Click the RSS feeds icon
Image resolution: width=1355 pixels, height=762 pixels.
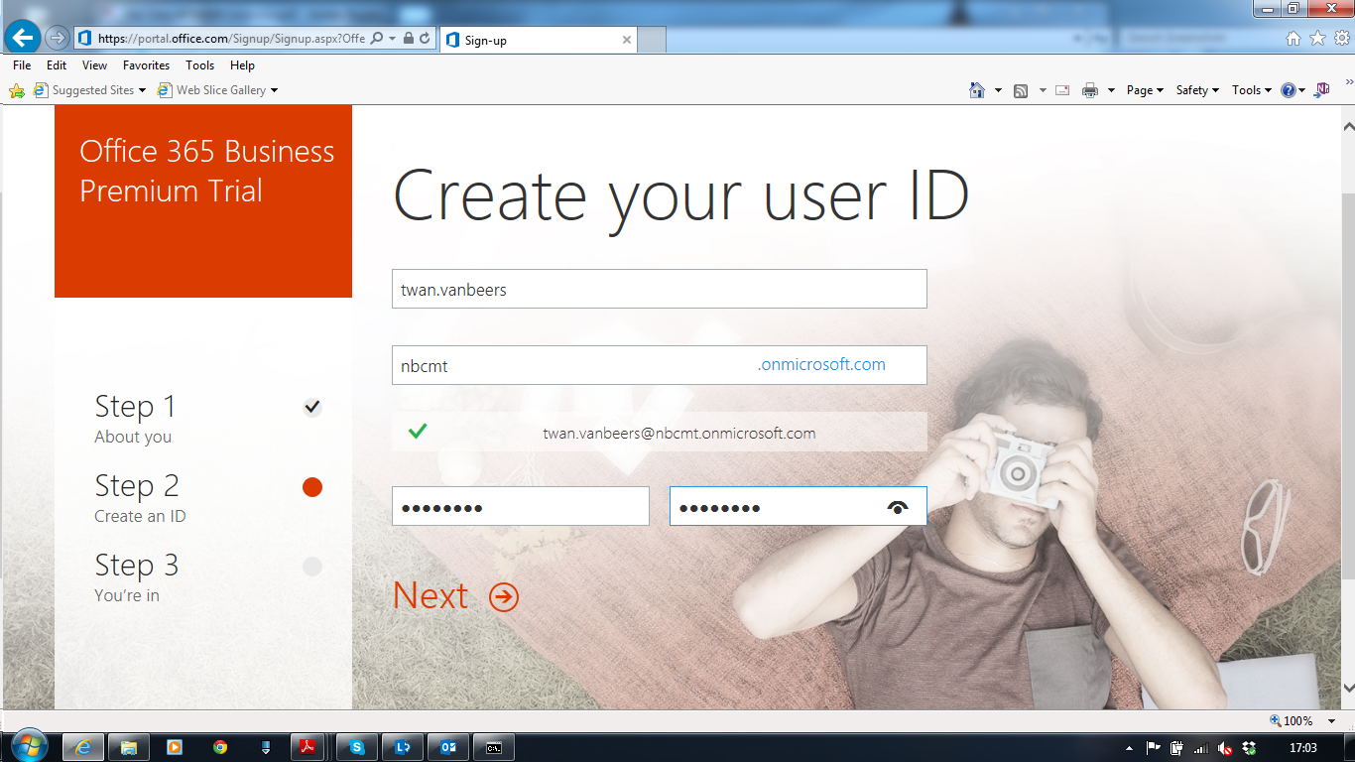(x=1021, y=90)
